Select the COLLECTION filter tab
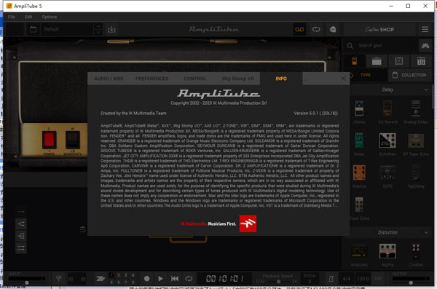The height and width of the screenshot is (289, 437). [x=409, y=75]
